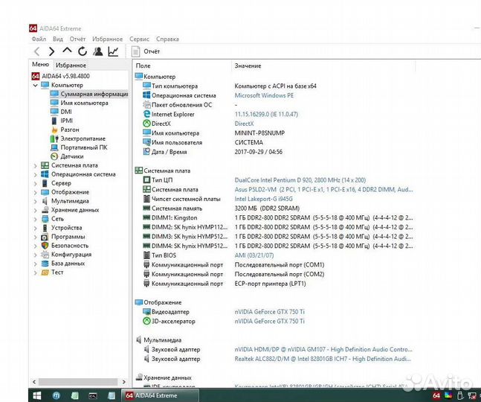Viewport: 481px width, 402px height.
Task: Collapse the Компьютер tree node
Action: coord(35,85)
